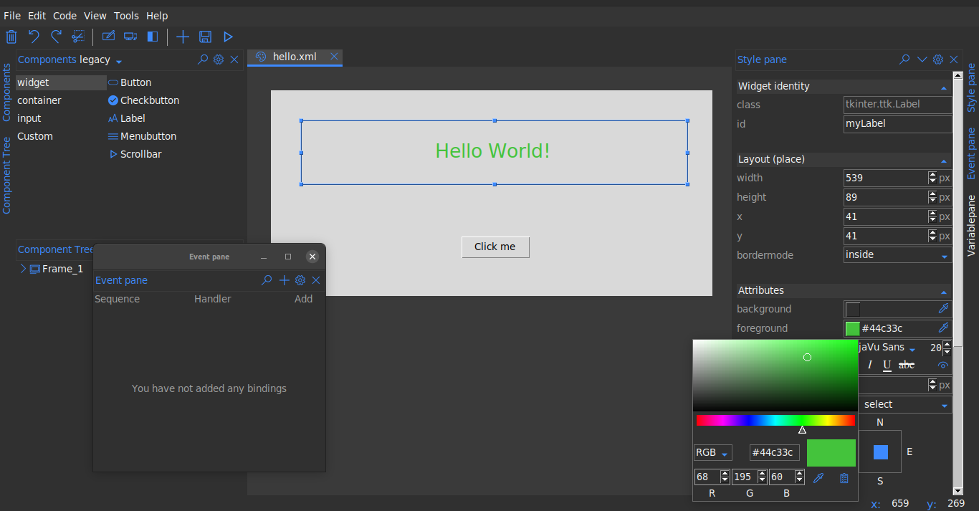Click the plus icon in the Event pane header
Screen dimensions: 979x511
285,280
